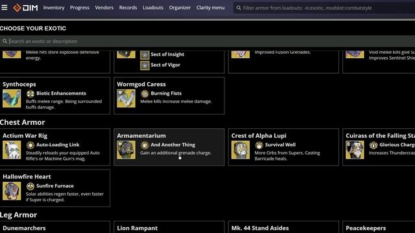This screenshot has height=233, width=415.
Task: Click the Sunfire Furnace perk name
Action: [54, 186]
